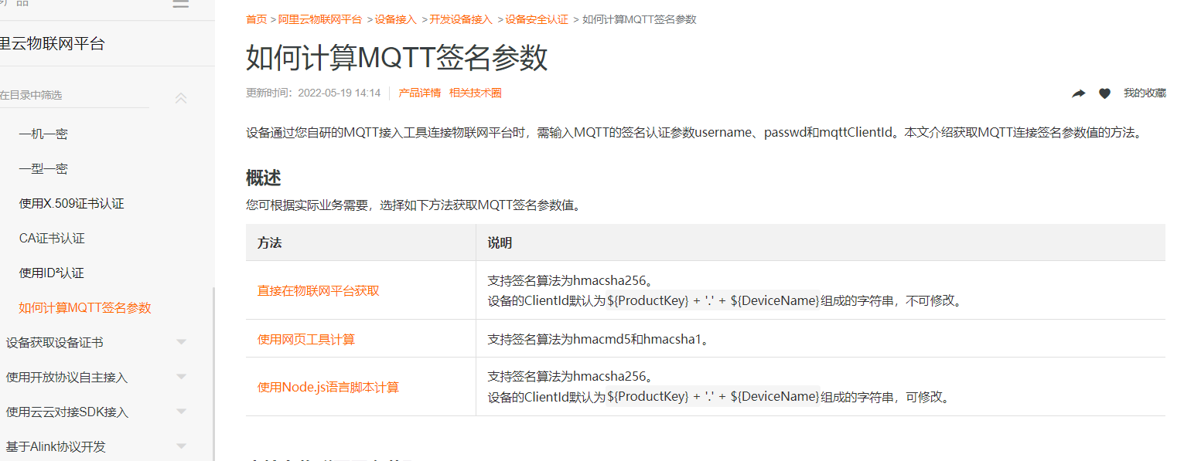The height and width of the screenshot is (461, 1184).
Task: Collapse the directory list with the double-chevron icon
Action: pyautogui.click(x=181, y=98)
